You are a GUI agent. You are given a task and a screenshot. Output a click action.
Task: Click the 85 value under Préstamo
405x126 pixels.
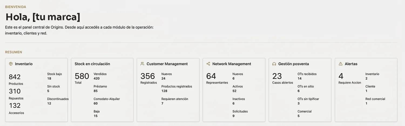tap(96, 91)
